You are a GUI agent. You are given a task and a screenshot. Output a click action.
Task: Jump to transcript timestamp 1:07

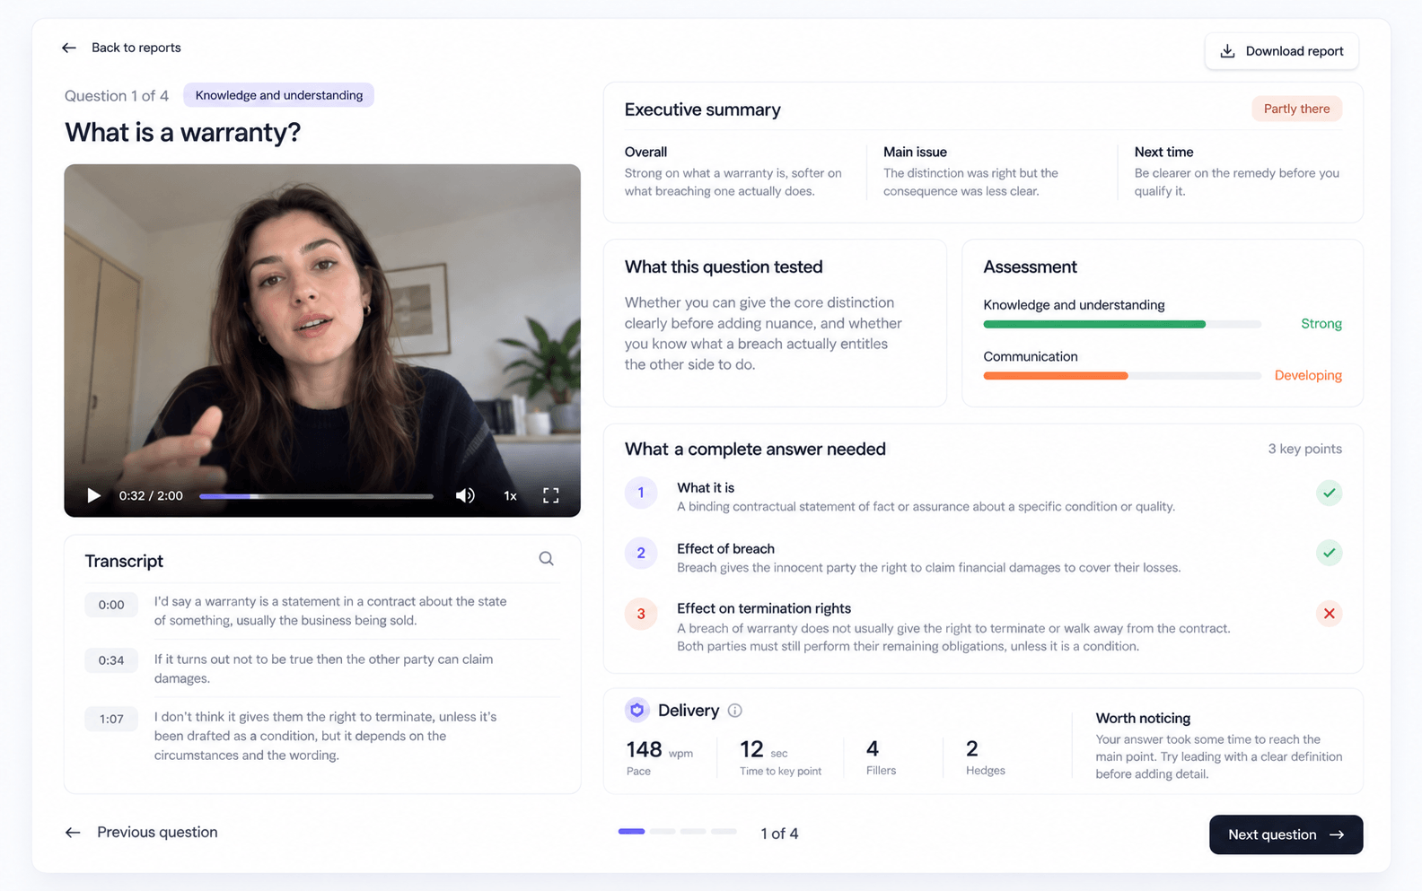[111, 719]
